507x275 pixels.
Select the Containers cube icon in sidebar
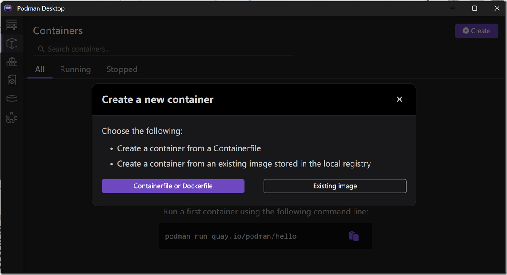point(12,43)
